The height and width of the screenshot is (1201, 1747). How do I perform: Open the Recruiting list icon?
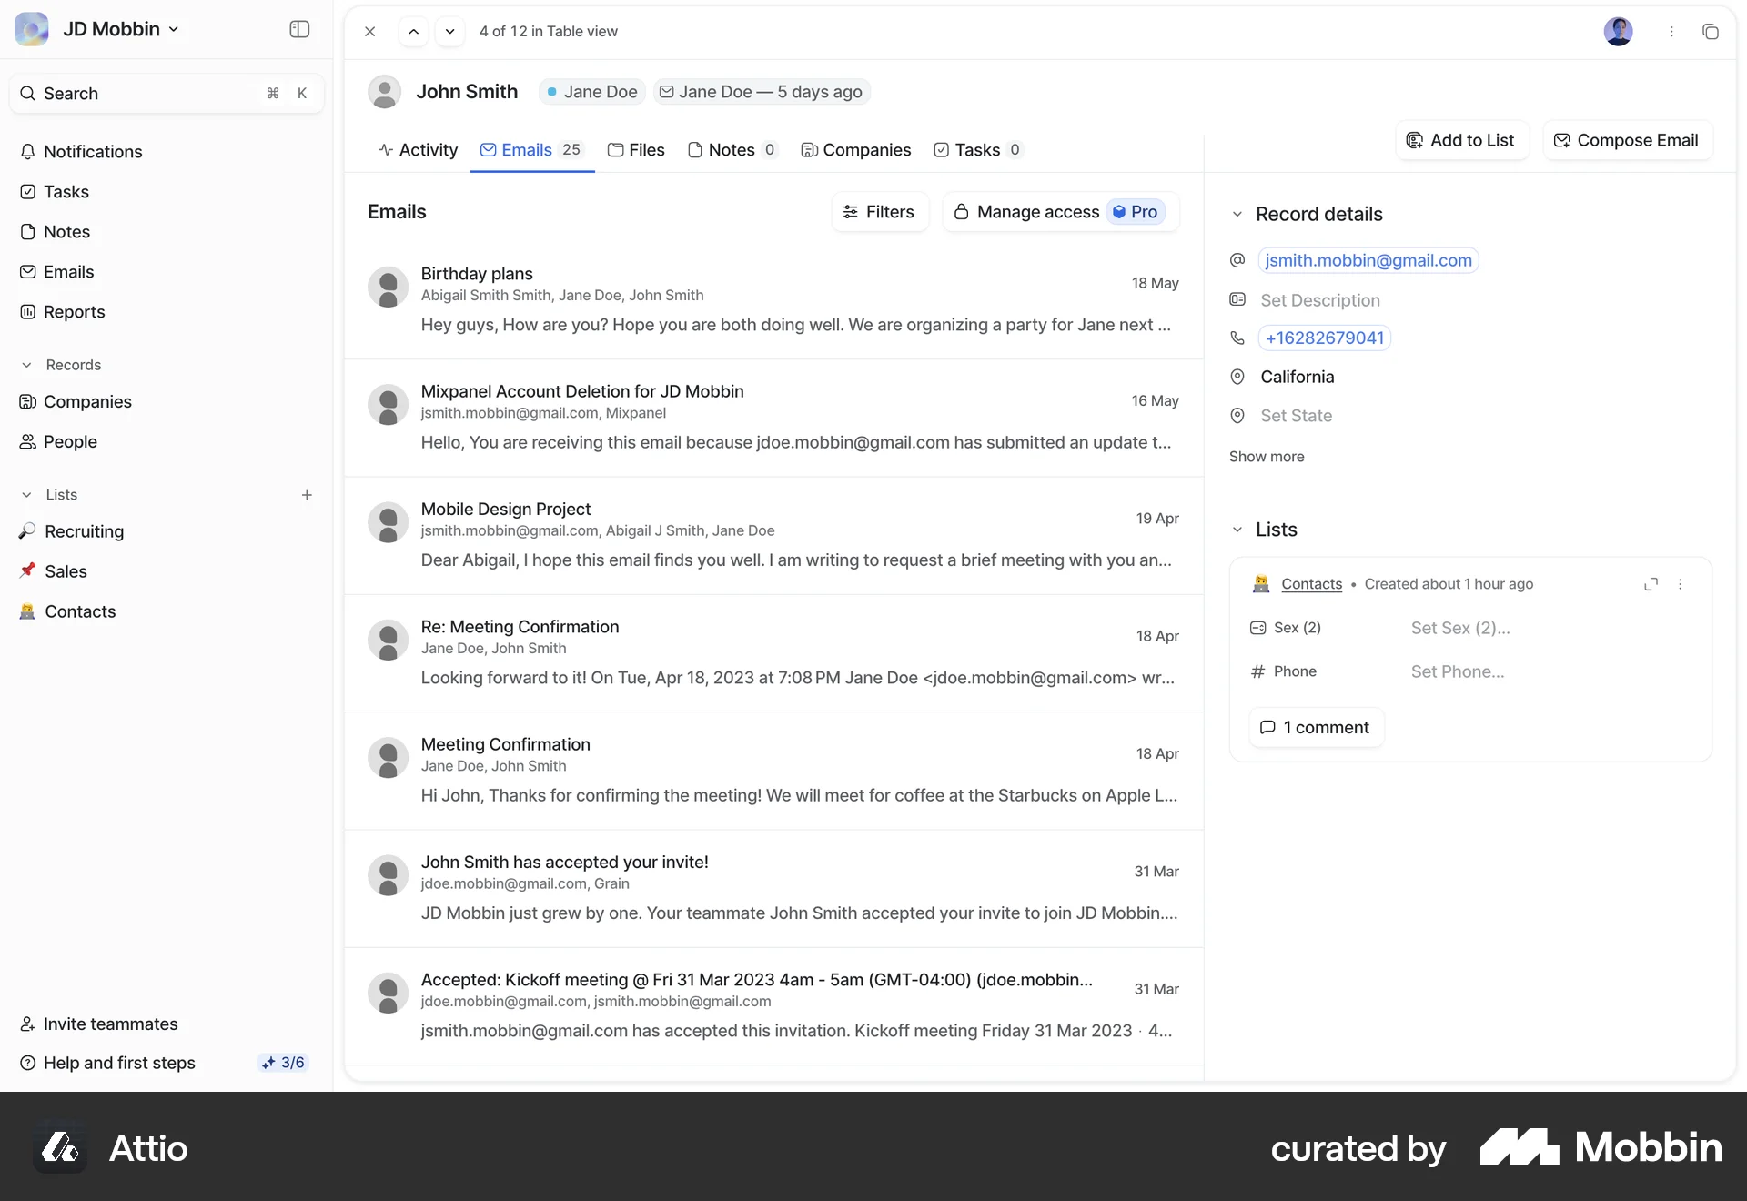click(x=28, y=531)
